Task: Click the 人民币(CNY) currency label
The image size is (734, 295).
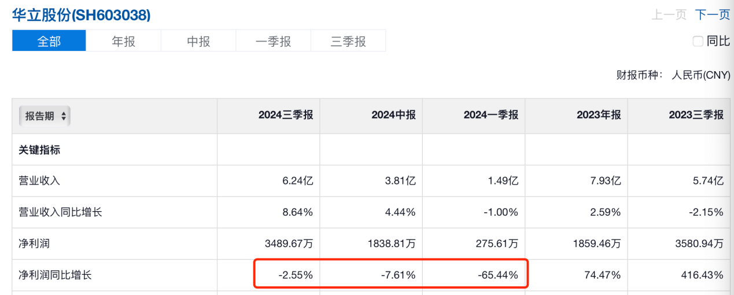Action: (x=700, y=75)
